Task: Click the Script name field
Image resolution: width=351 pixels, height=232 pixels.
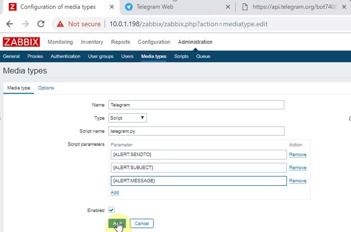Action: click(196, 131)
